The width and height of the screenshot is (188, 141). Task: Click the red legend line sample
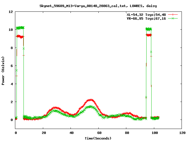[x=173, y=15]
